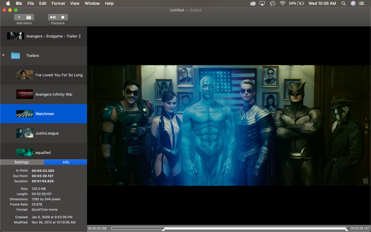Select the Avengers Infinity War thumbnail
Viewport: 371px width, 232px height.
pos(25,94)
